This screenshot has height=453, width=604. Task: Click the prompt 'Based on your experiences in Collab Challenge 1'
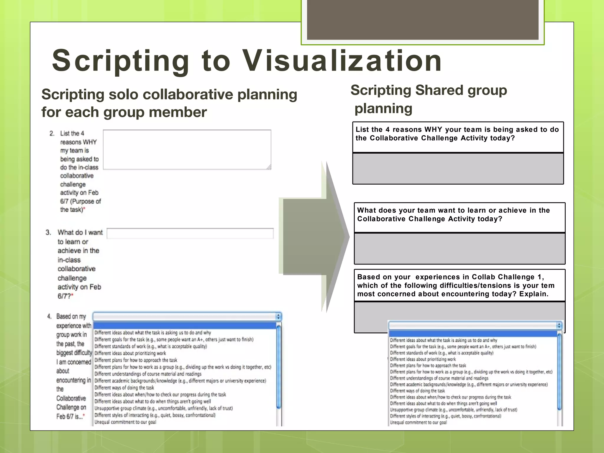(x=456, y=285)
